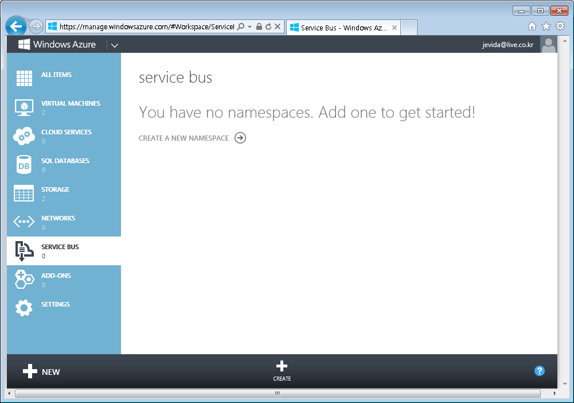Refresh the page

[x=268, y=26]
